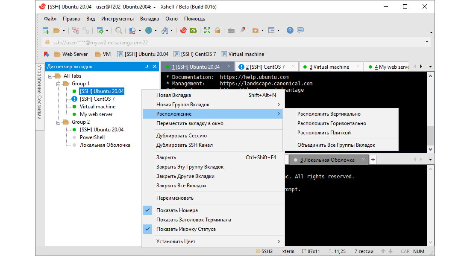Expand the address bar history dropdown
The height and width of the screenshot is (256, 470).
[427, 42]
